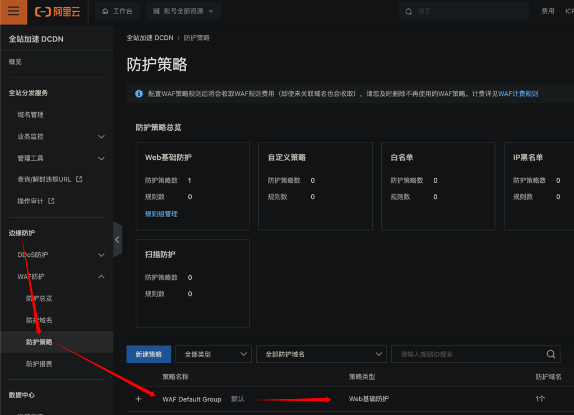Image resolution: width=574 pixels, height=415 pixels.
Task: Click the 默认 tag on the policy row
Action: pyautogui.click(x=238, y=399)
